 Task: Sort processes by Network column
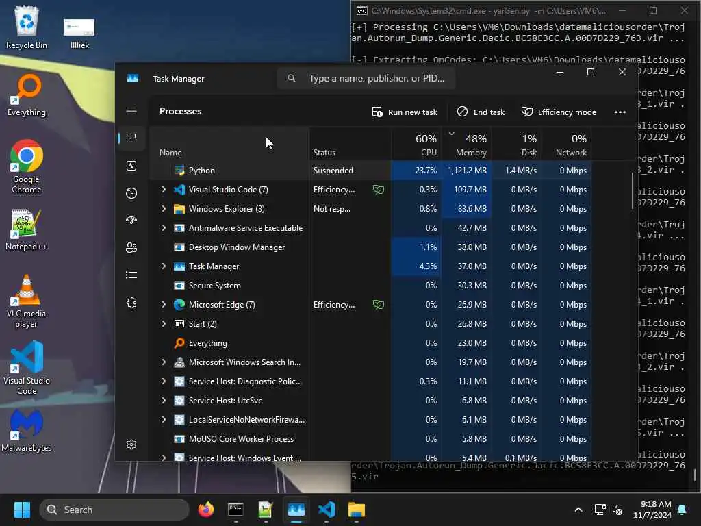pyautogui.click(x=566, y=144)
